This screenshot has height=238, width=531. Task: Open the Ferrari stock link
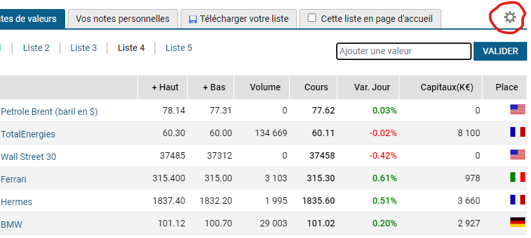(14, 179)
